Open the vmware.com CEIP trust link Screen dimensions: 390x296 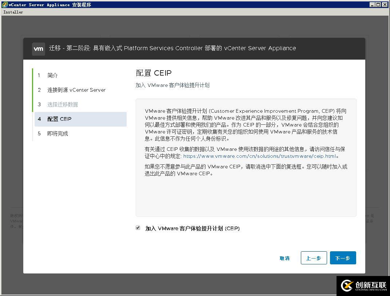pos(260,156)
